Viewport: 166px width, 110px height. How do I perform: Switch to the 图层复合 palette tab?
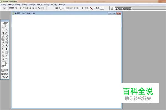tap(128, 9)
